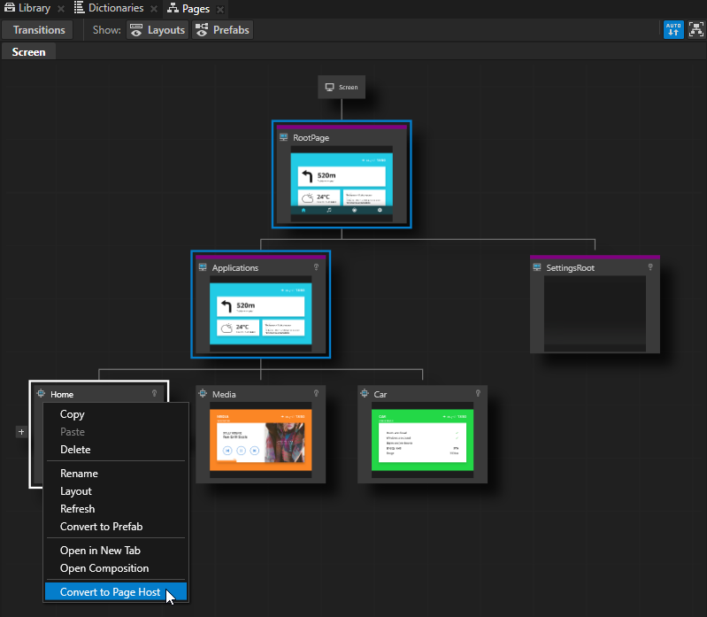This screenshot has width=707, height=617.
Task: Toggle the Prefabs visibility filter
Action: [x=222, y=30]
